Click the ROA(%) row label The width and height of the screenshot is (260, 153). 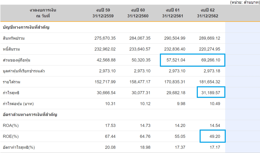(x=10, y=126)
